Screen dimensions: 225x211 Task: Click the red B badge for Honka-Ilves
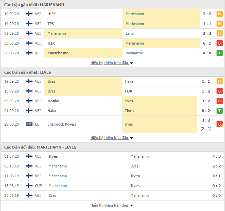219,101
